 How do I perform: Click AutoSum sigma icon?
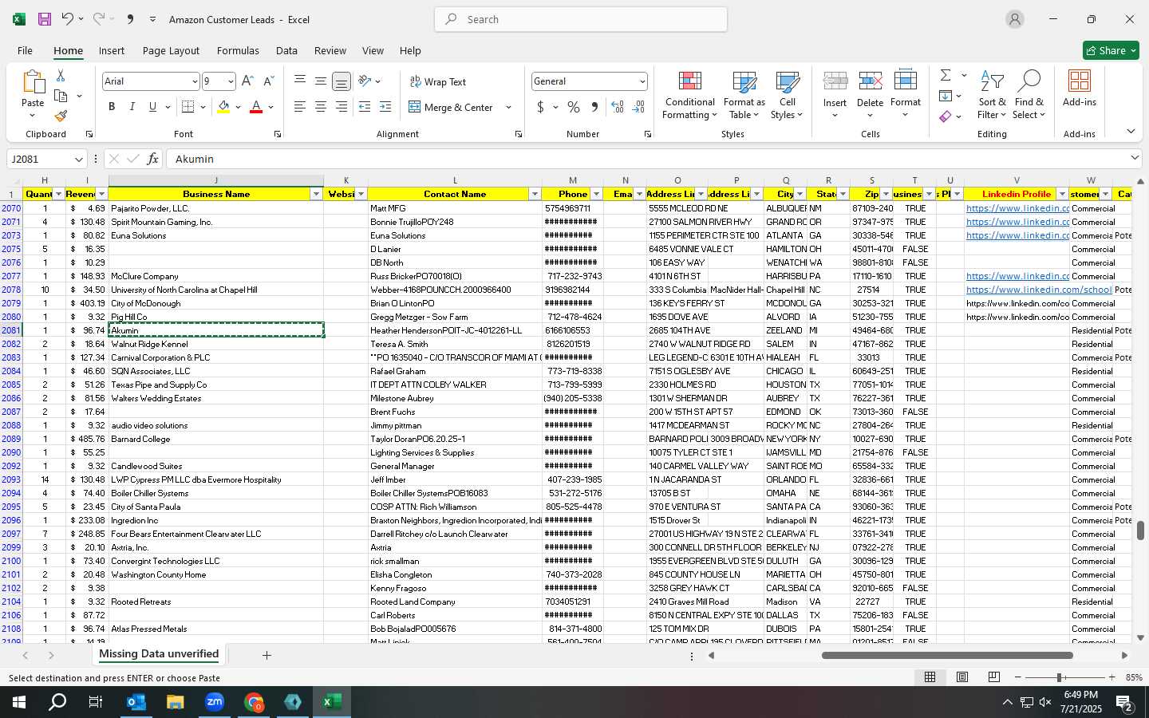click(946, 75)
